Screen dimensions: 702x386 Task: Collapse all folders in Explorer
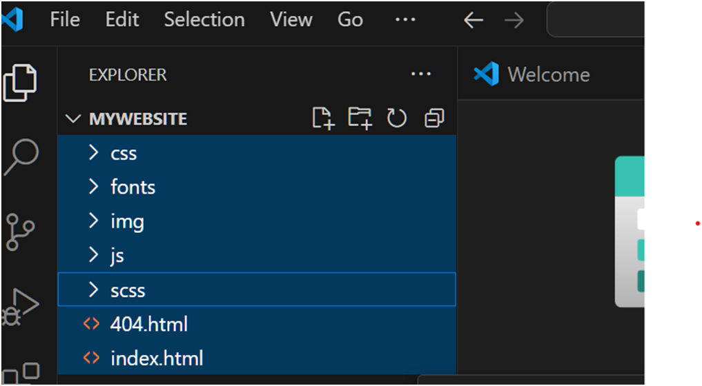[x=433, y=119]
